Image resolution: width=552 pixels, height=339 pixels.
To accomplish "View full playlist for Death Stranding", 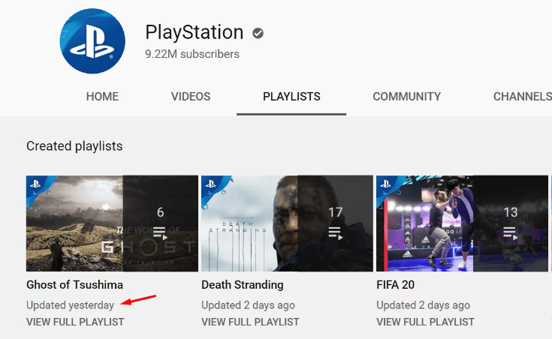I will (x=250, y=322).
